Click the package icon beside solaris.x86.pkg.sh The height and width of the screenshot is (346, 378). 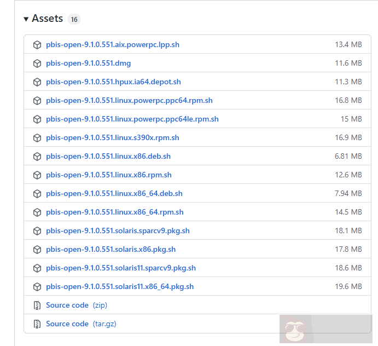[x=37, y=250]
